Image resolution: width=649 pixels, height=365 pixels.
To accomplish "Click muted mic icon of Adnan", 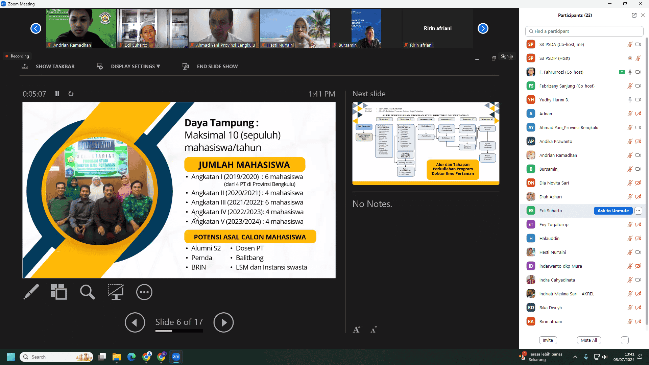I will tap(630, 114).
